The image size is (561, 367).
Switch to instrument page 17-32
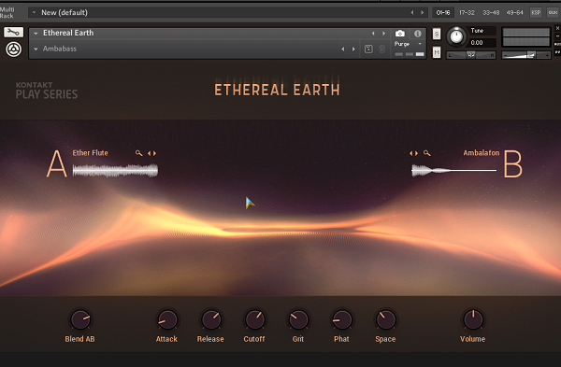pyautogui.click(x=467, y=12)
